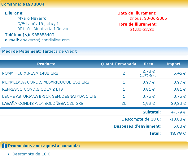
Task: Click the email anavarro@condisline.com
Action: [x=45, y=40]
